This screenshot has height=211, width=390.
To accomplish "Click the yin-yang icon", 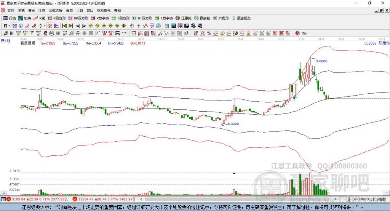I will coord(297,34).
